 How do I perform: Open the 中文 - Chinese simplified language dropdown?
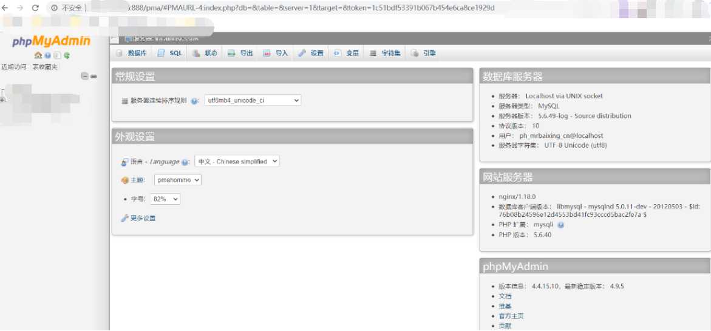(237, 162)
